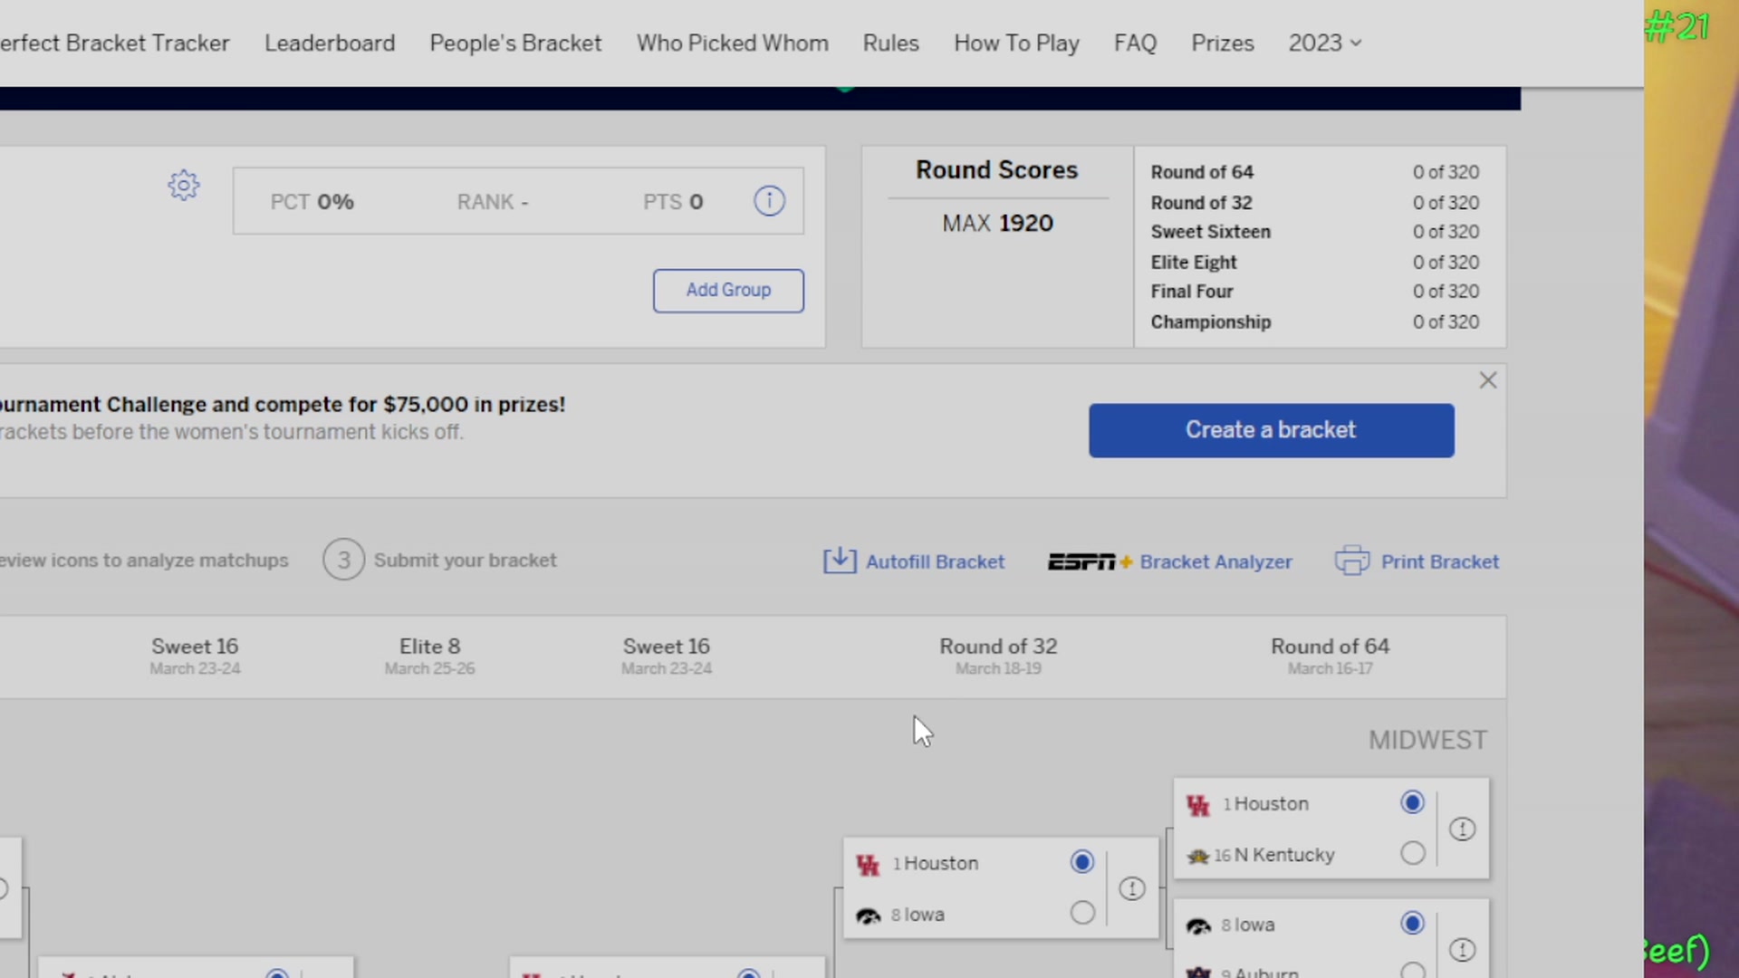Click the Create a bracket button

(1271, 430)
